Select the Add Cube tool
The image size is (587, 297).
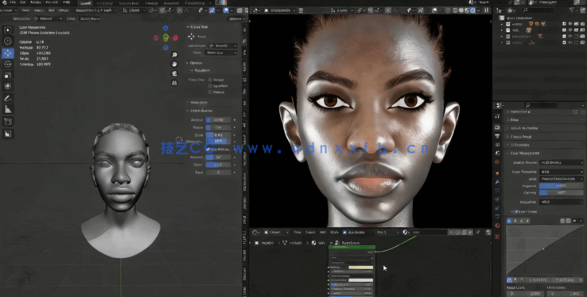tap(7, 122)
